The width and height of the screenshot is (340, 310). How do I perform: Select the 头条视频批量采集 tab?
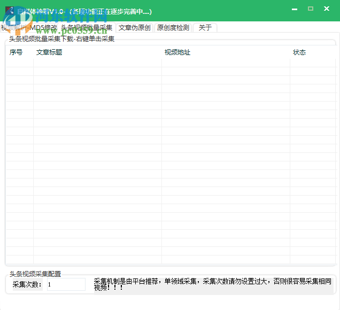[x=87, y=27]
